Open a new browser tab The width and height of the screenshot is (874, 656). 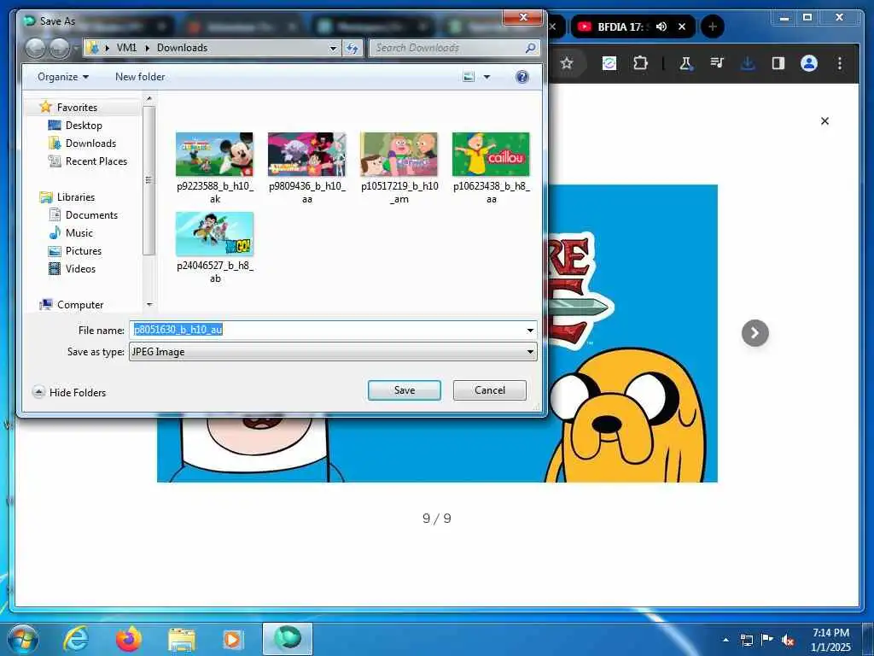713,26
